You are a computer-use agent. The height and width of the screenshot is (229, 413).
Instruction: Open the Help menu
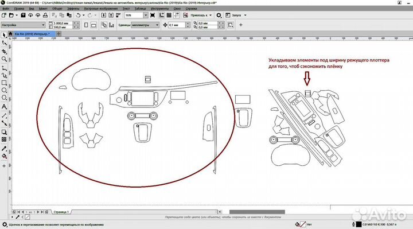191,9
